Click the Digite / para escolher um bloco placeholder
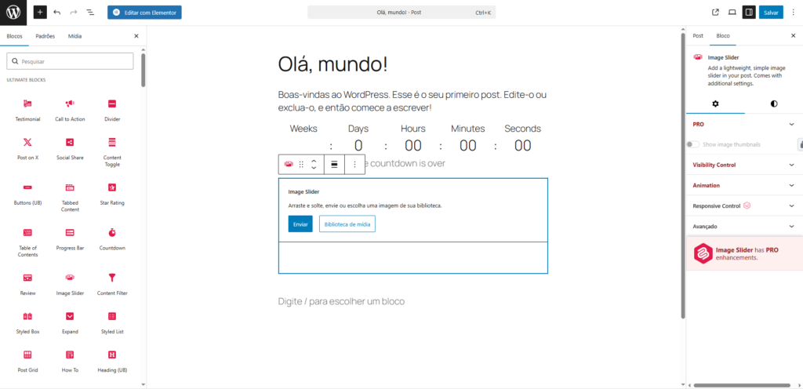The image size is (803, 389). click(341, 301)
